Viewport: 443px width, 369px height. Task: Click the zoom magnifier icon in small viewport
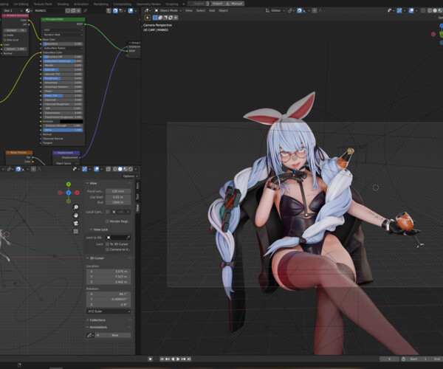[x=76, y=207]
